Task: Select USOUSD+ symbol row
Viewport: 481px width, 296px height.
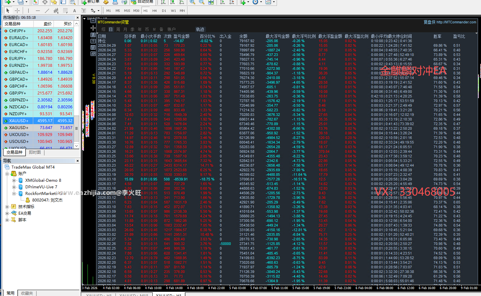Action: [38, 141]
